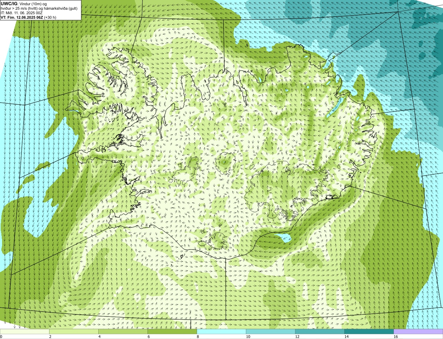Click the '4' label under the color scale
Image resolution: width=443 pixels, height=339 pixels.
[99, 337]
